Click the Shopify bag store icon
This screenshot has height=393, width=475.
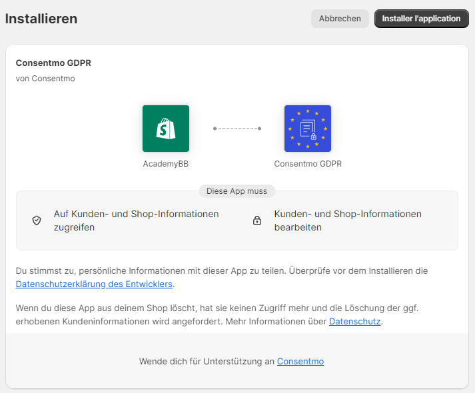pos(165,129)
